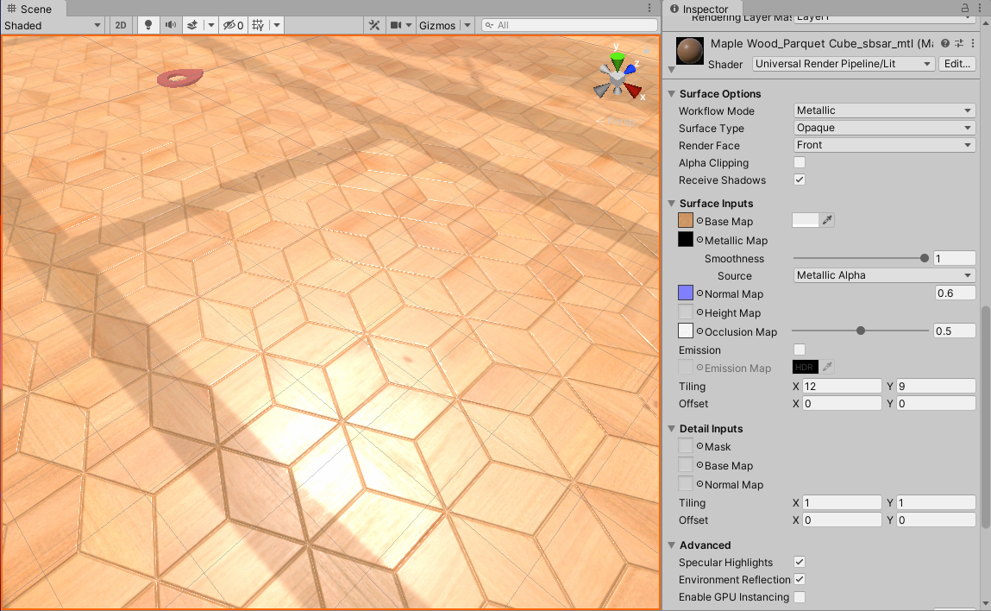Toggle scene audio speaker icon
Viewport: 991px width, 611px height.
(x=171, y=25)
